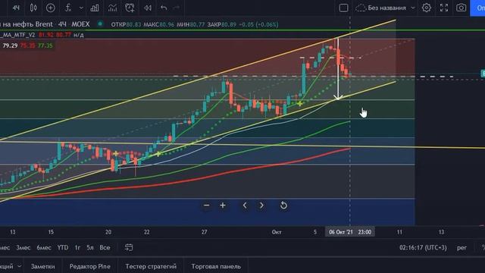Click the МАКС high price value
Viewport: 485px width, 273px height.
tap(167, 24)
